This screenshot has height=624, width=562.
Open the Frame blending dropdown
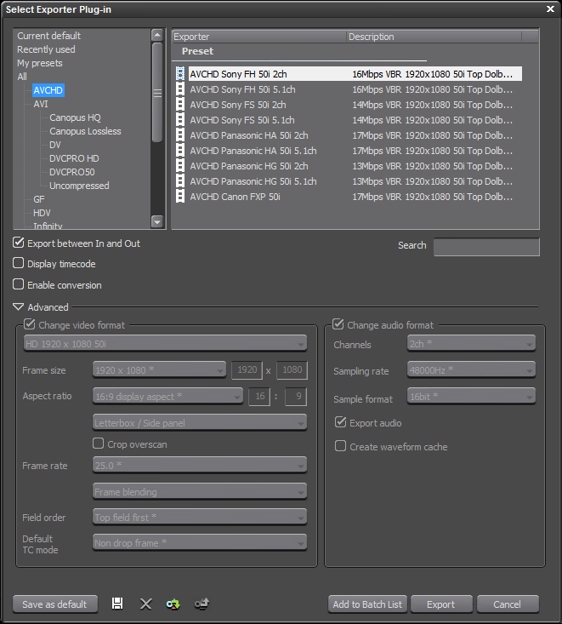point(200,491)
